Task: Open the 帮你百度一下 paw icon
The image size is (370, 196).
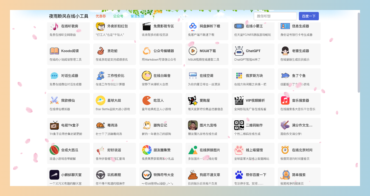Action: (239, 175)
